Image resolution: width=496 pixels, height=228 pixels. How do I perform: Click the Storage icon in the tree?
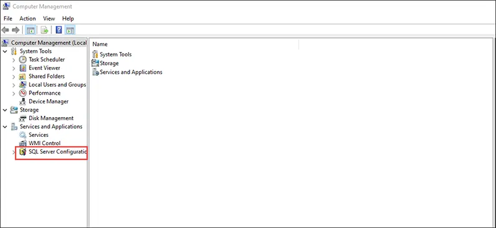coord(14,110)
